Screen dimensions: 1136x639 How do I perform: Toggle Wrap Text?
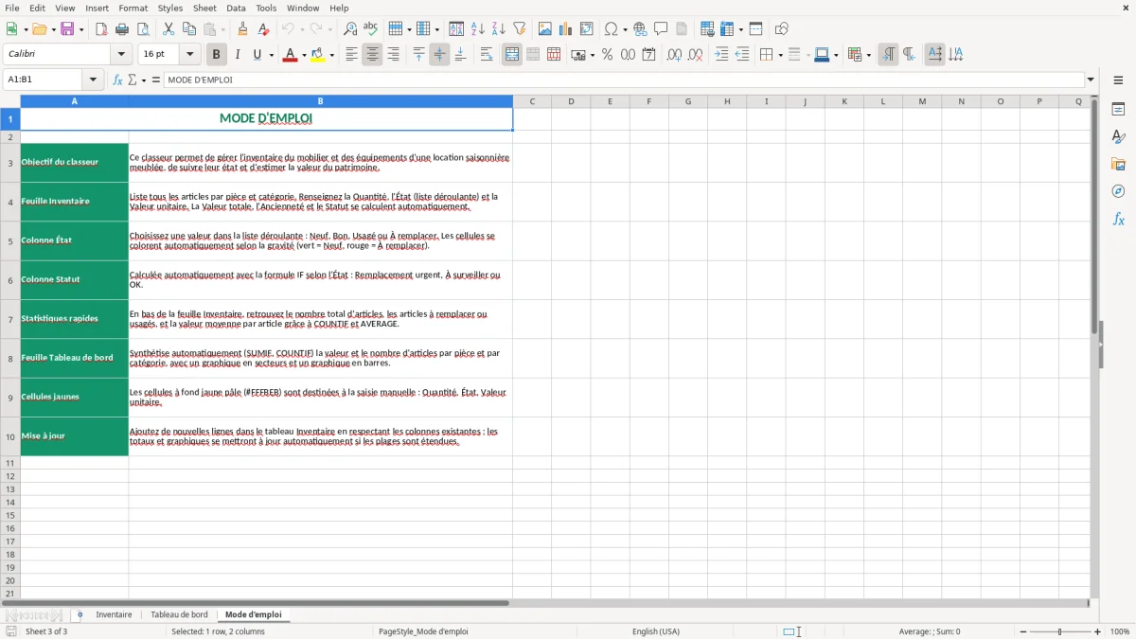pyautogui.click(x=487, y=55)
